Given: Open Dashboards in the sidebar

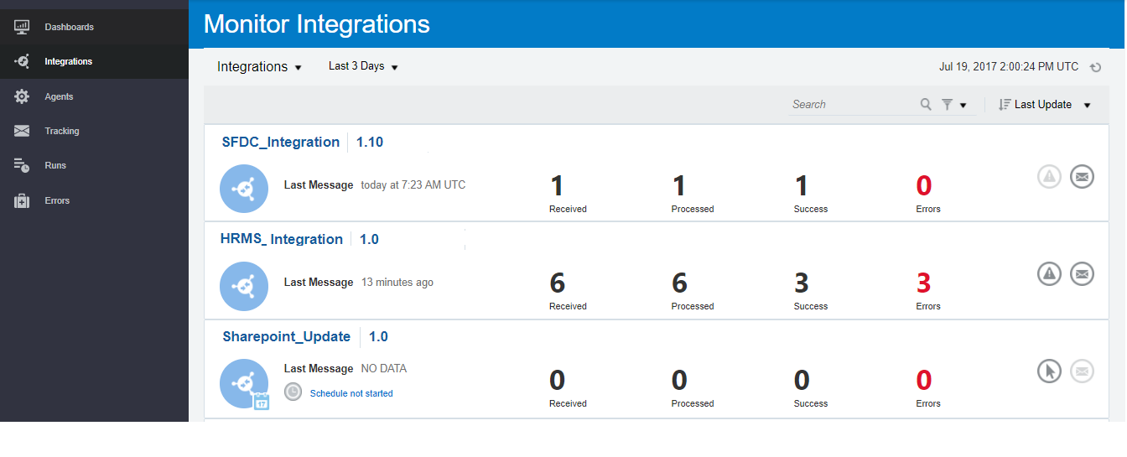Looking at the screenshot, I should click(69, 27).
